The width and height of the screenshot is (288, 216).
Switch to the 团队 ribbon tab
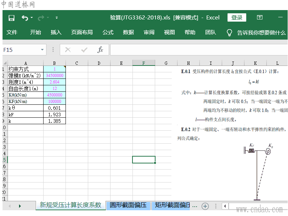211,32
